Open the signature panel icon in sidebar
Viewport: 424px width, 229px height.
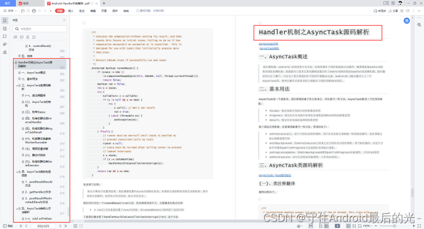pos(5,52)
